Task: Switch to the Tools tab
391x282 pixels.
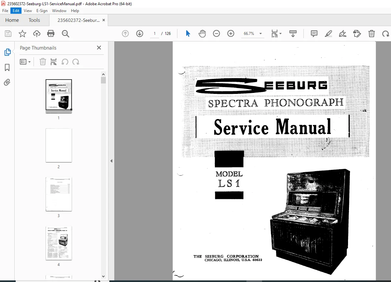Action: pos(34,20)
